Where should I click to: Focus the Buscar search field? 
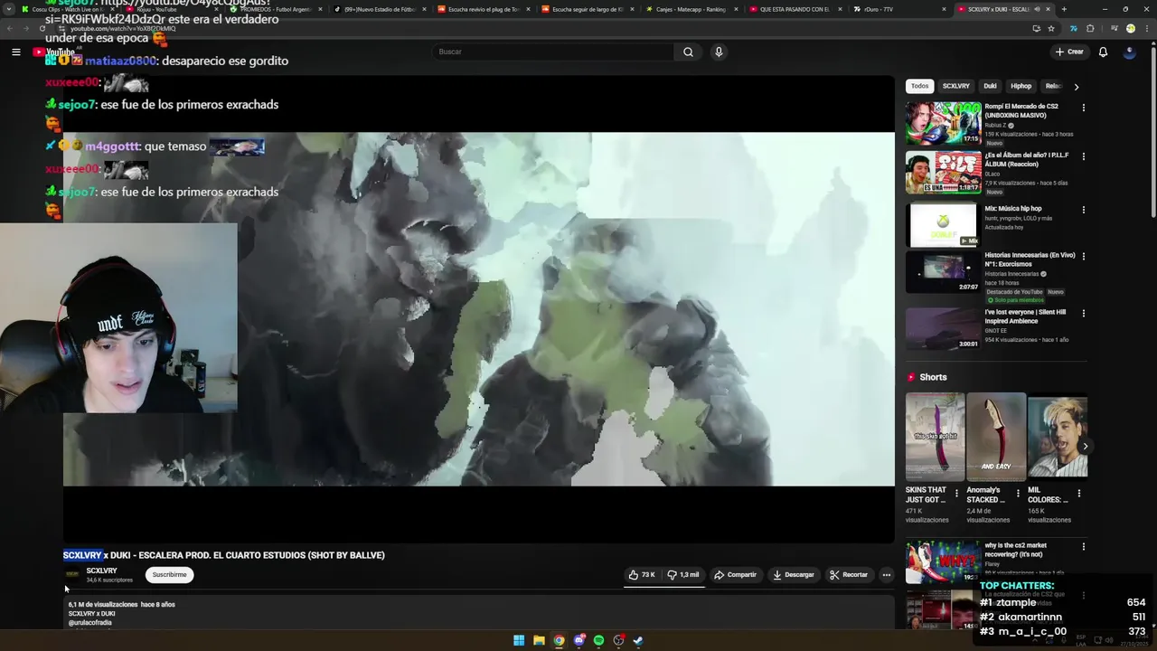[x=552, y=52]
